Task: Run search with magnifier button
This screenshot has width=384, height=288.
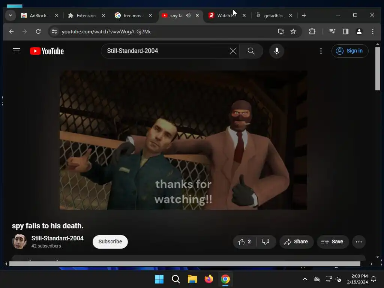Action: point(251,51)
